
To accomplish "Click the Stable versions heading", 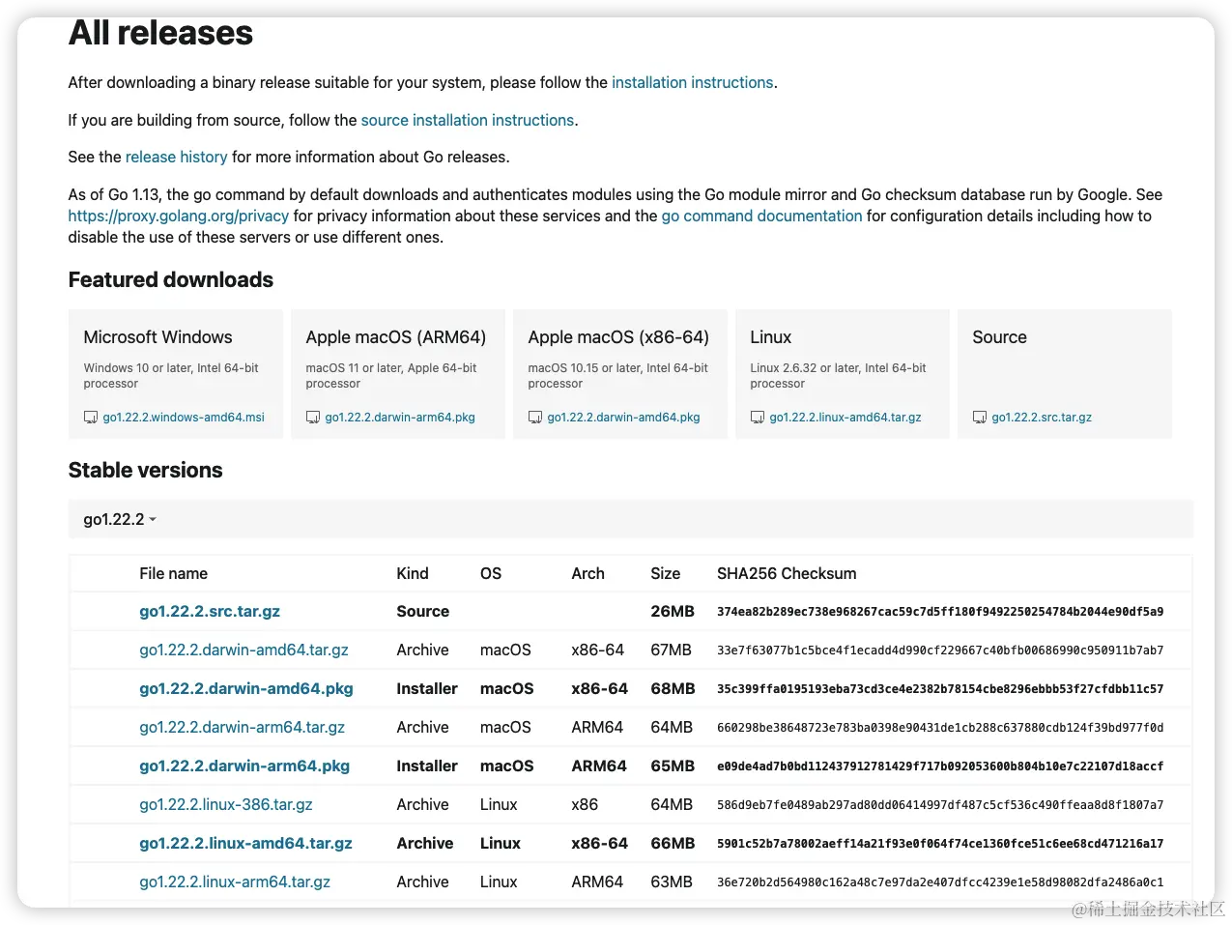I will 145,471.
